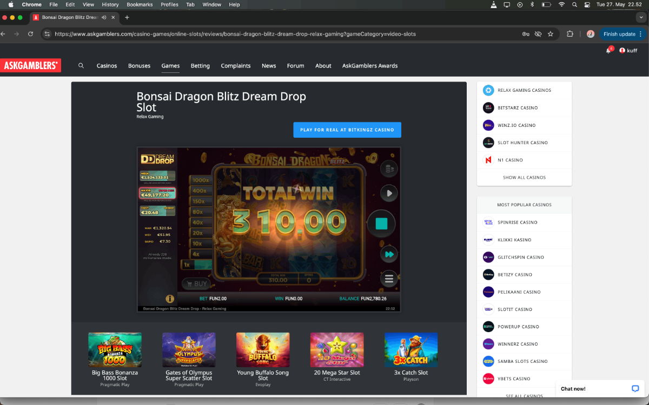649x405 pixels.
Task: Open the slot's hamburger menu icon
Action: click(x=388, y=279)
